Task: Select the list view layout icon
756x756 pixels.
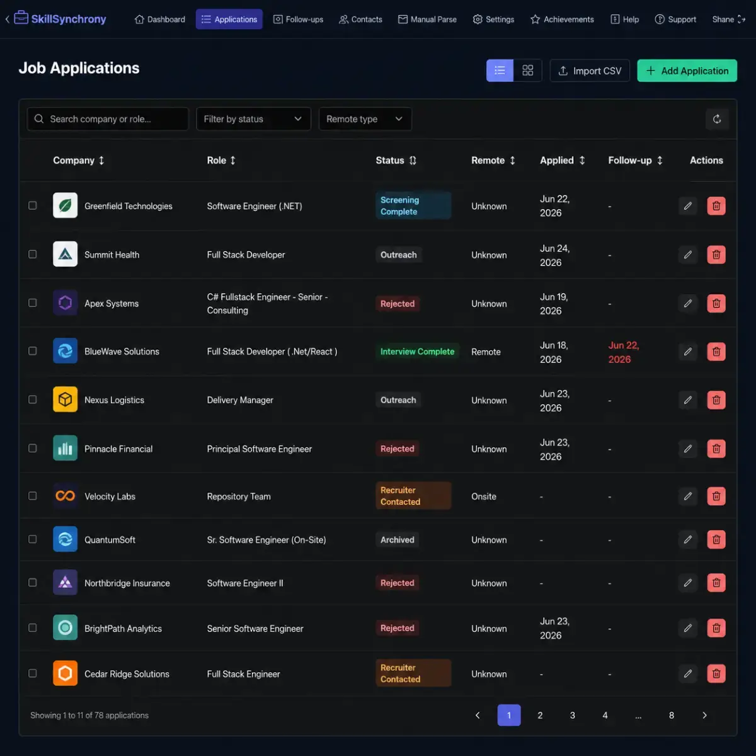Action: [x=500, y=71]
